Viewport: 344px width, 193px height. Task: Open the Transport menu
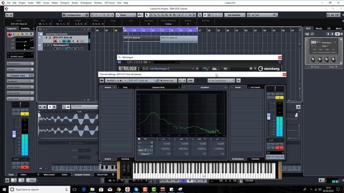pos(64,3)
